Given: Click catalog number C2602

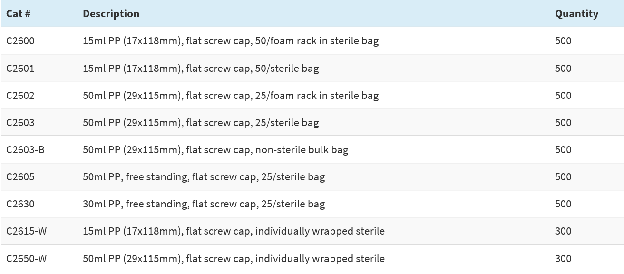Looking at the screenshot, I should point(20,96).
